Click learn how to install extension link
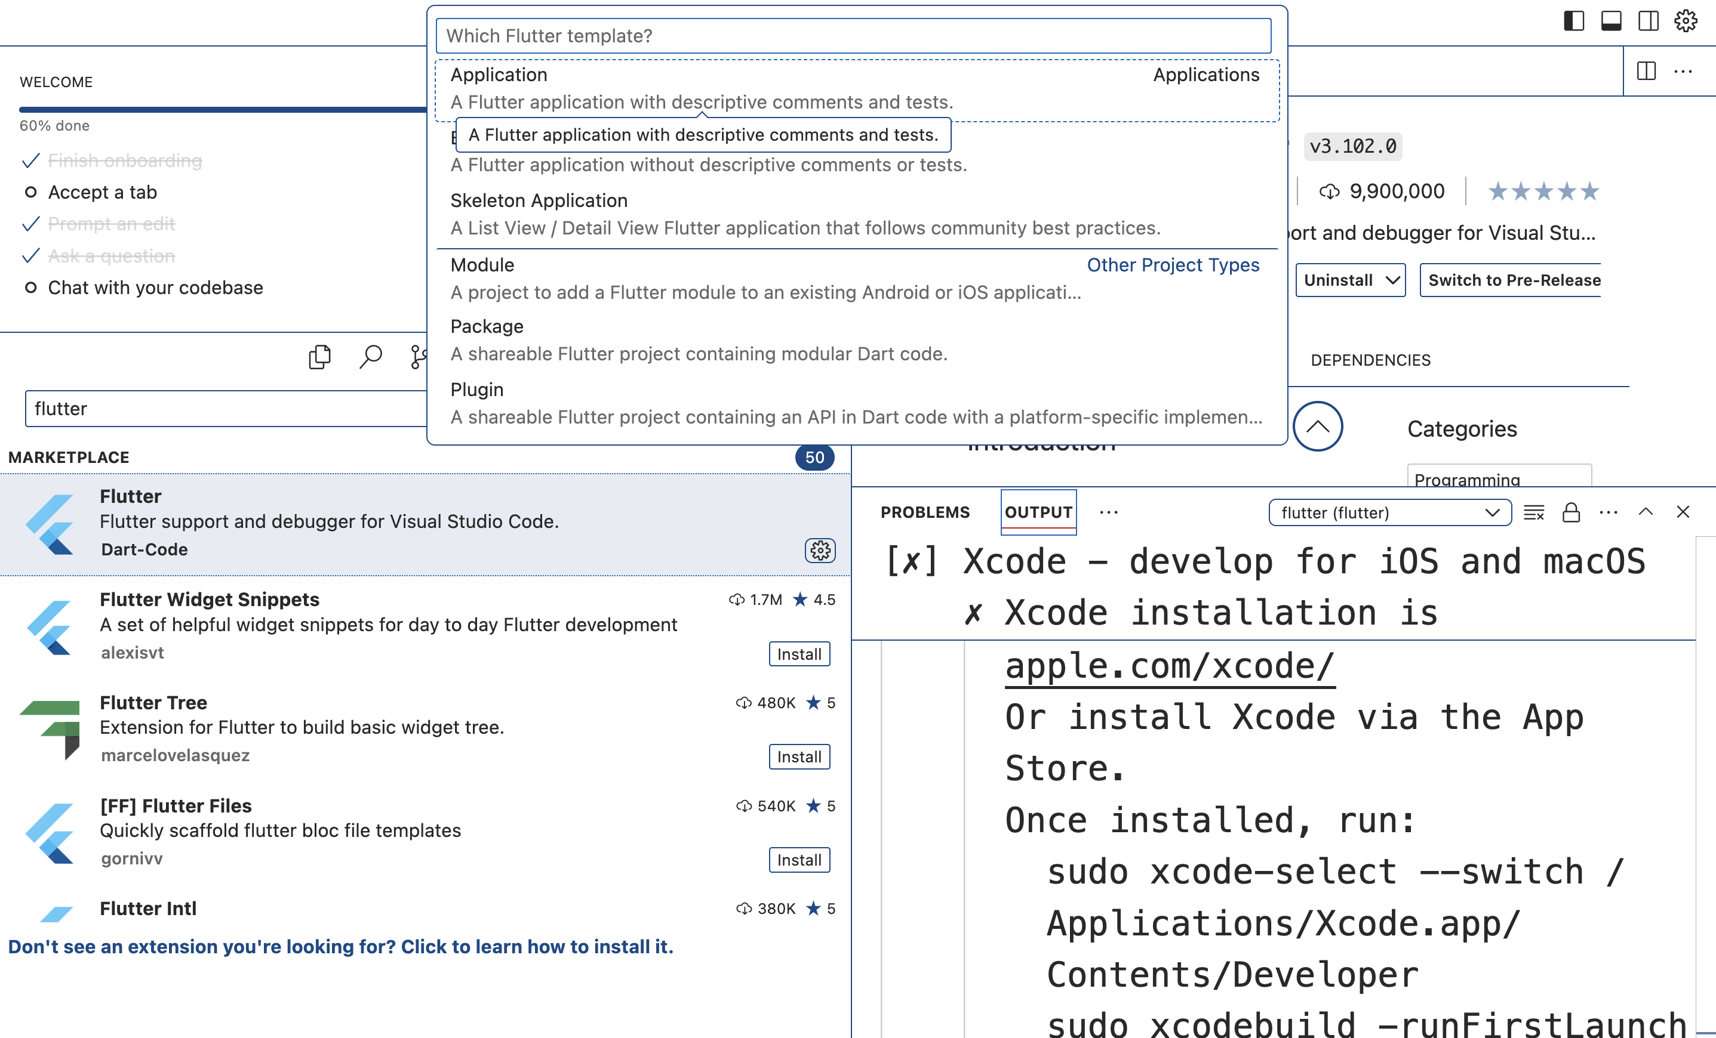The height and width of the screenshot is (1038, 1716). 340,947
